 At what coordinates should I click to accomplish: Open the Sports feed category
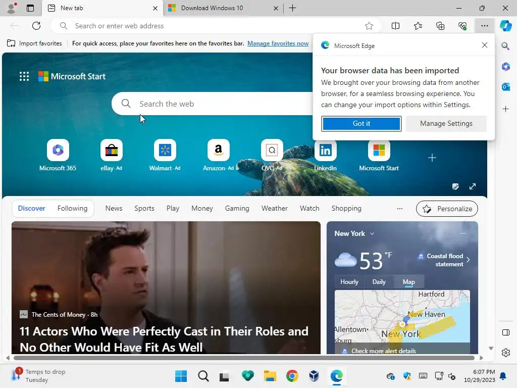(144, 208)
